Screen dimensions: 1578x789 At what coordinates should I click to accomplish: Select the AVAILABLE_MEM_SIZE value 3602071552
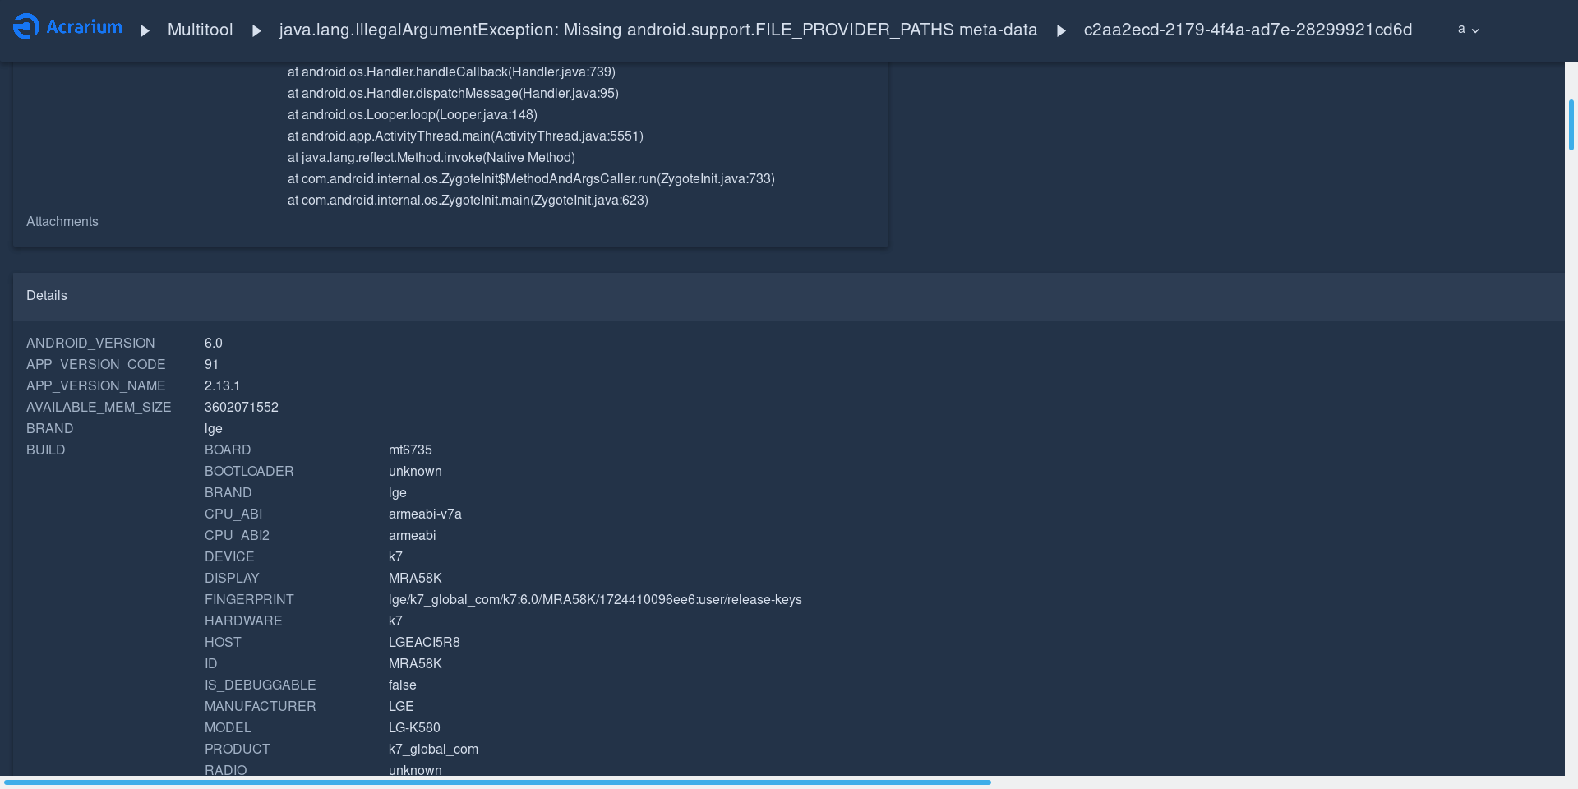242,408
